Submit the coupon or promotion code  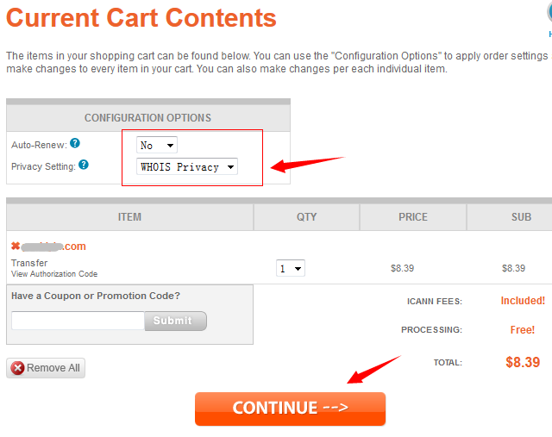(x=175, y=321)
